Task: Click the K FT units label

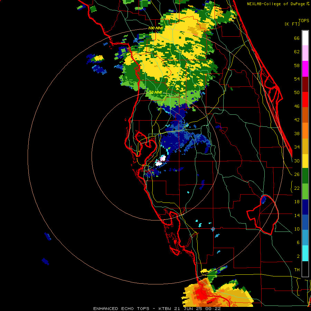Action: 292,24
